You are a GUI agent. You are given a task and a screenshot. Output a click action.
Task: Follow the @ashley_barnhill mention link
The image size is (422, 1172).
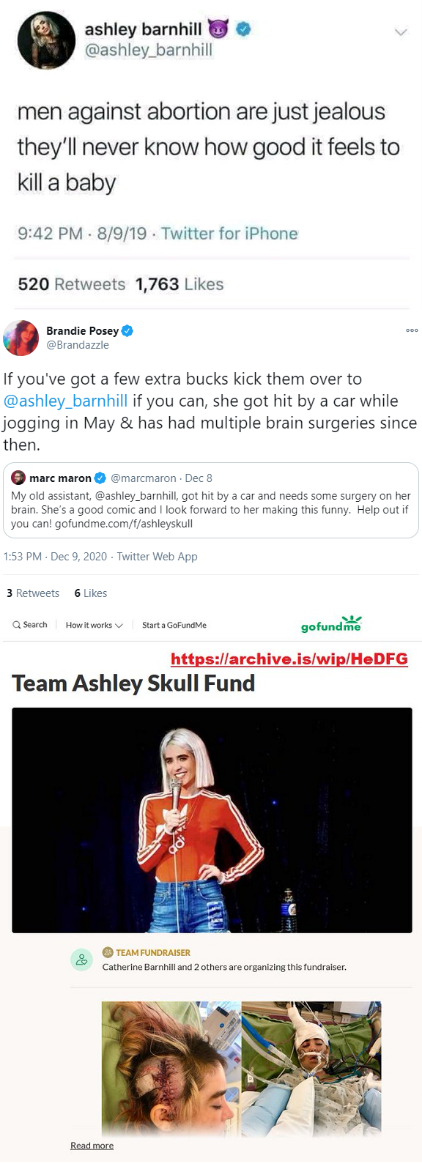point(65,401)
